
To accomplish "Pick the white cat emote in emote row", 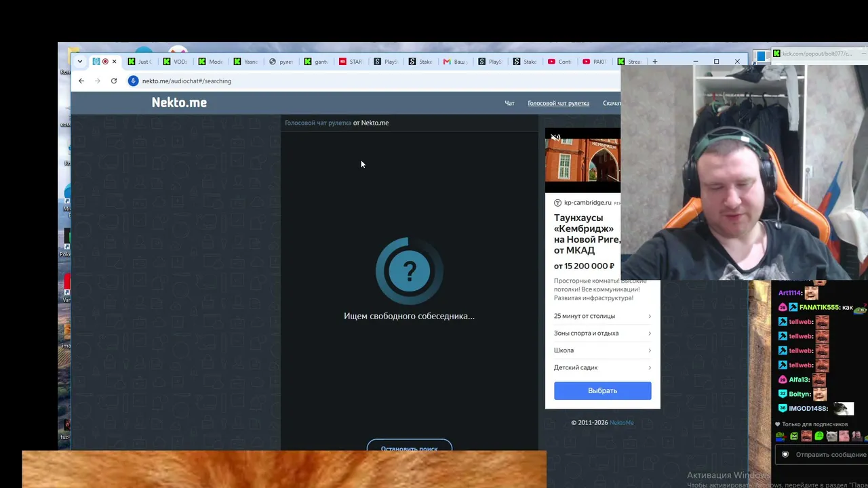I will pyautogui.click(x=831, y=436).
